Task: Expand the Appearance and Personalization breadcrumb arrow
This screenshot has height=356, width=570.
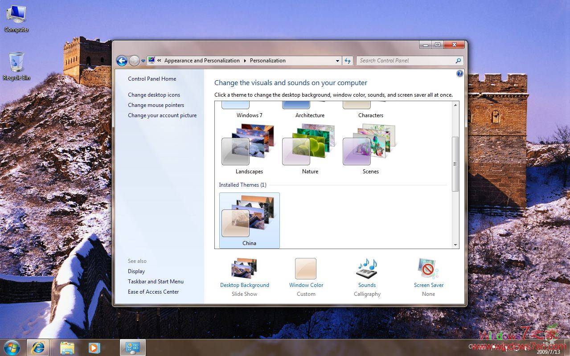Action: coord(244,60)
